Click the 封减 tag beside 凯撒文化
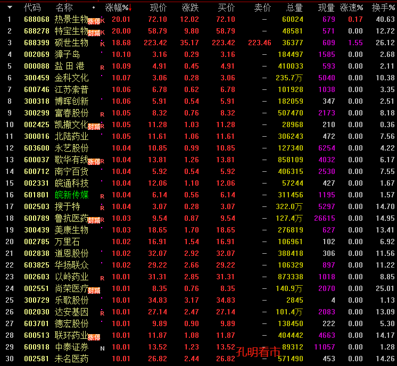 tap(94, 127)
